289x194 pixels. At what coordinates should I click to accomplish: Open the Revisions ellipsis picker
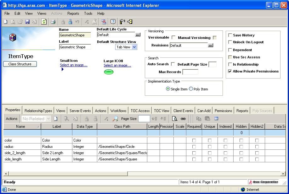211,46
